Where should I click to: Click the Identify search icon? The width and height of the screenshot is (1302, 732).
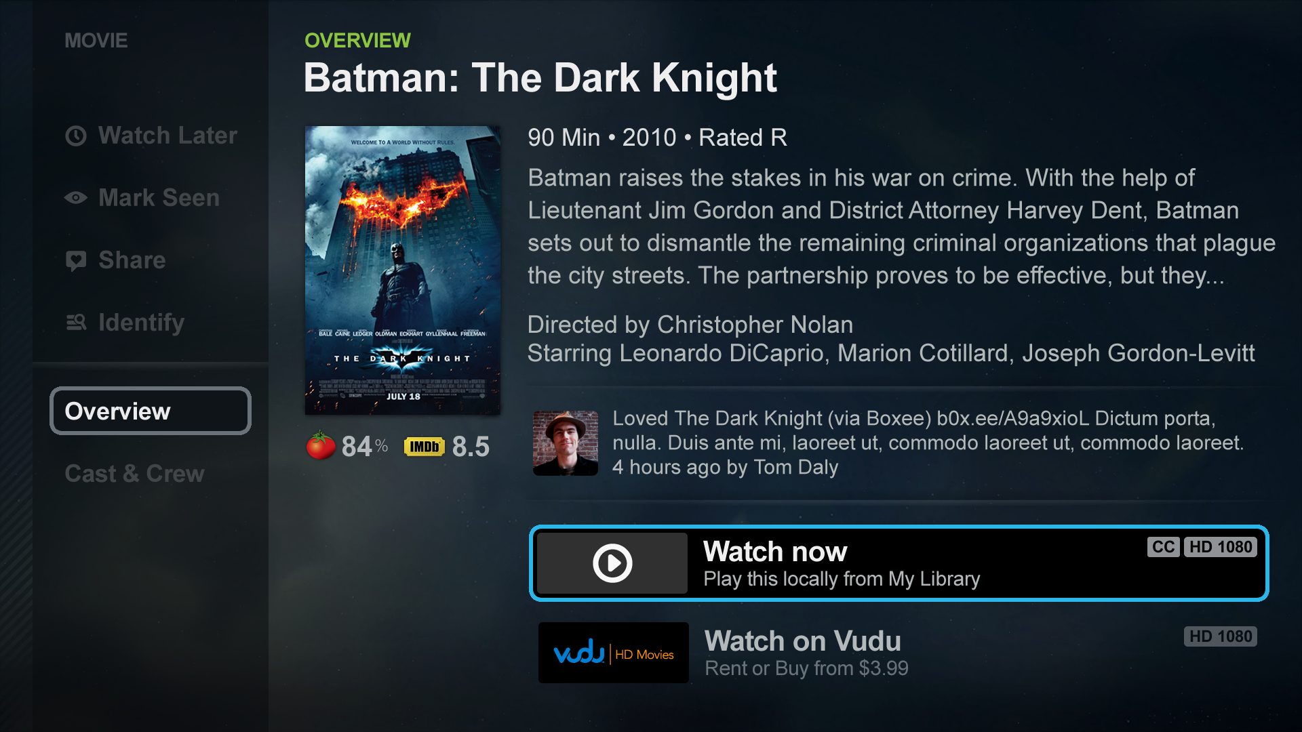[x=76, y=323]
